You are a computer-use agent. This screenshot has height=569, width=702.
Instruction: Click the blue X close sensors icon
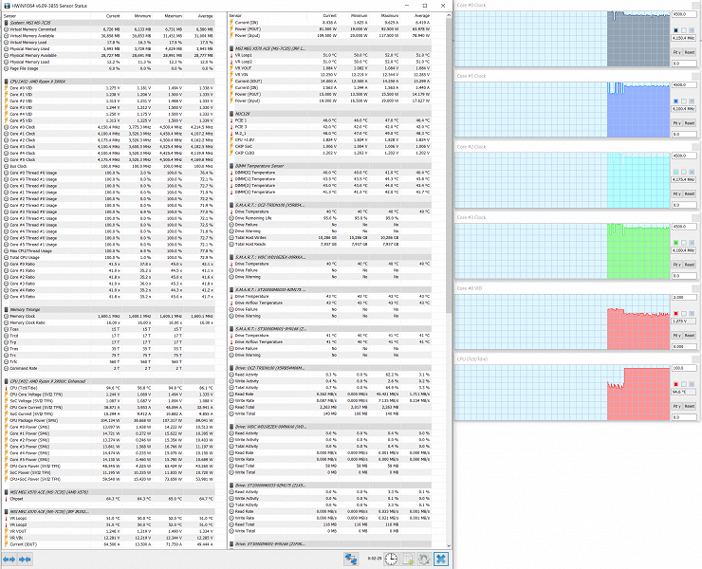(x=441, y=559)
